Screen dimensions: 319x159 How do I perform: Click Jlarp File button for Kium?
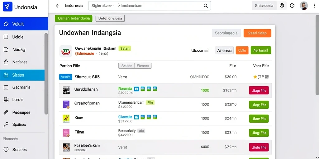click(x=259, y=119)
